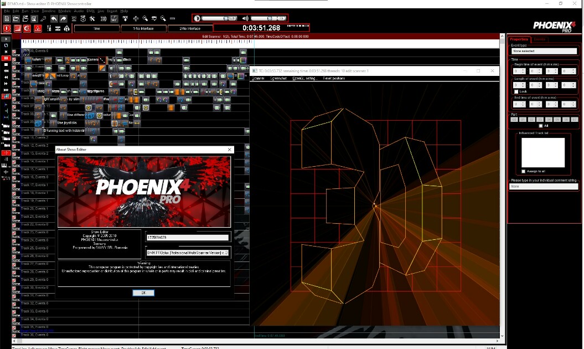Open the wrench and screwdriver settings icon
The width and height of the screenshot is (584, 349).
click(x=92, y=19)
